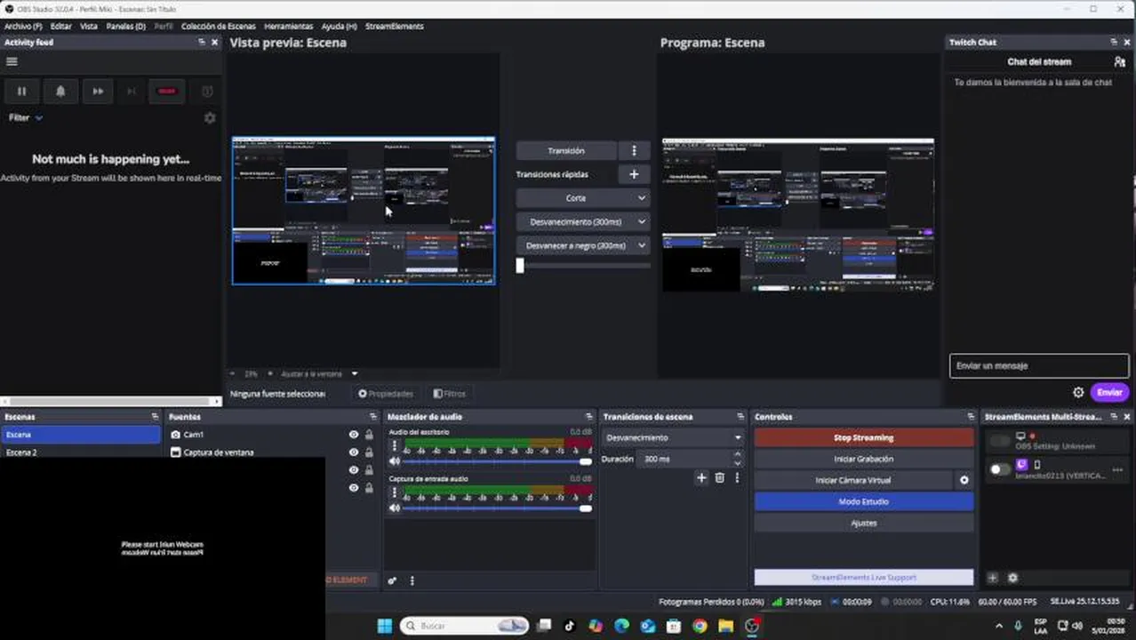
Task: Toggle Modo Estudio button
Action: (x=864, y=501)
